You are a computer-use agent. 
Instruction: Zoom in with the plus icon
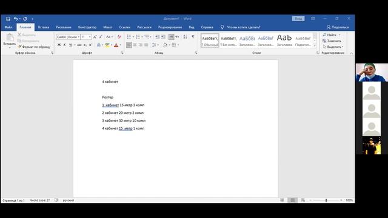341,200
